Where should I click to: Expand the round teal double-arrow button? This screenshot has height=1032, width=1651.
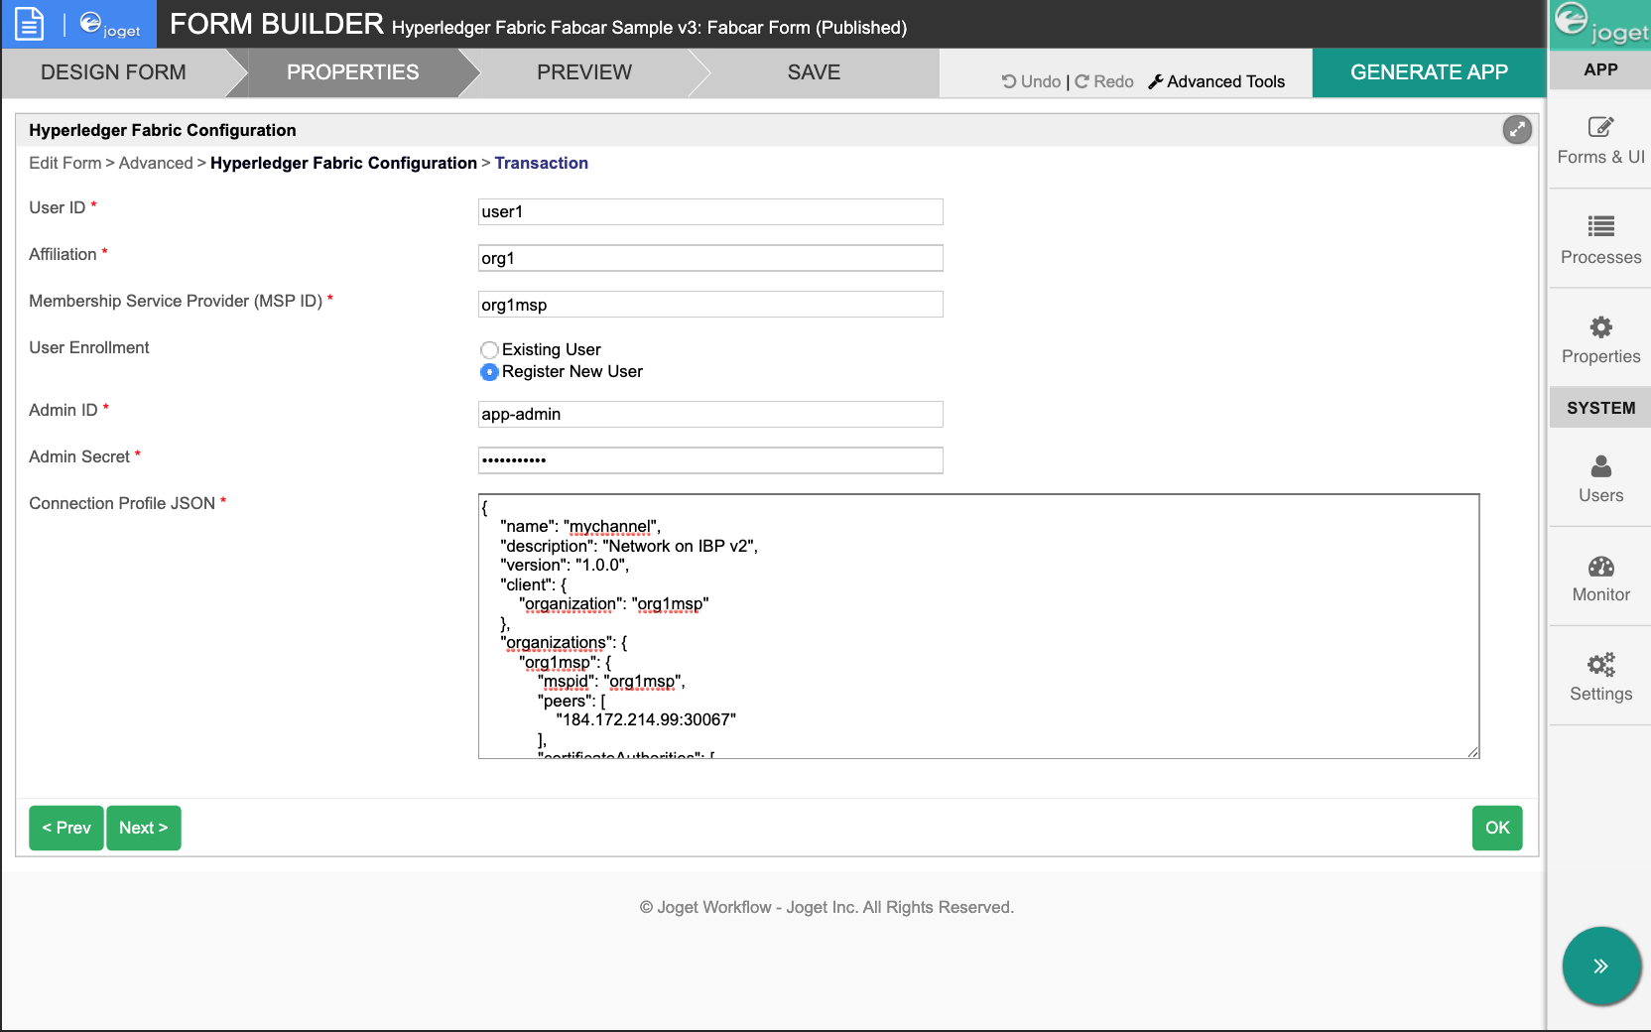[1599, 967]
